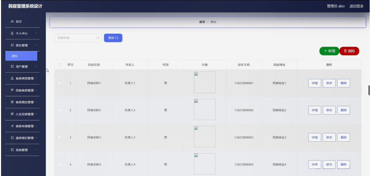Expand the 客房类型管理 menu chevron

click(36, 78)
